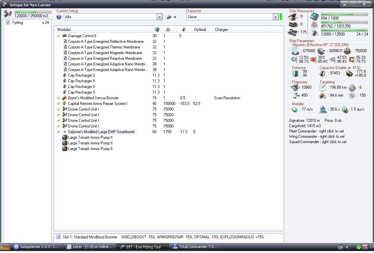Click the blue help question mark icon
Viewport: 374px width, 253px height.
(59, 17)
